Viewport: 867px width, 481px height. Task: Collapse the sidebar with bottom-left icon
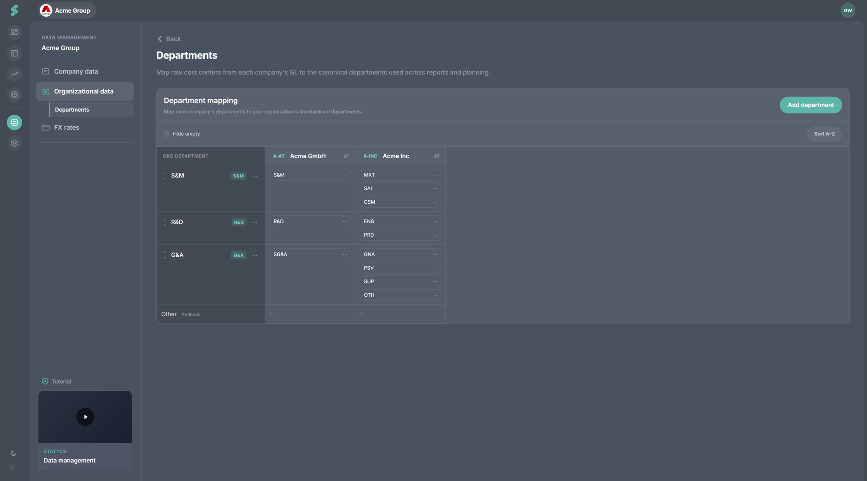point(13,467)
